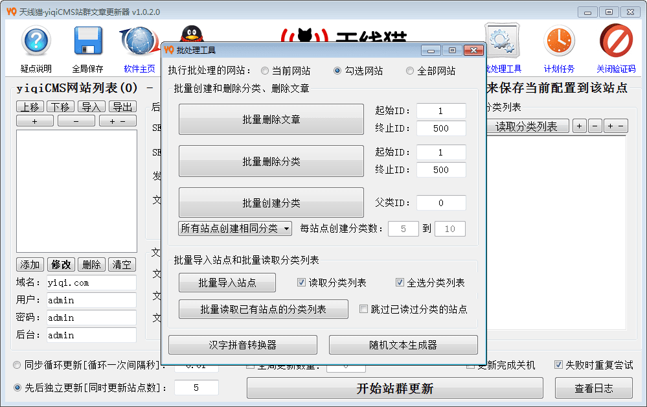Open the 汉字拼音转换器 tool
Viewport: 647px width, 407px height.
(243, 345)
